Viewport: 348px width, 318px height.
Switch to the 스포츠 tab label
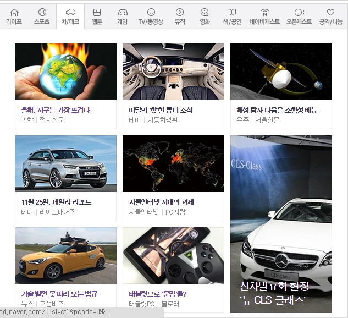(42, 21)
